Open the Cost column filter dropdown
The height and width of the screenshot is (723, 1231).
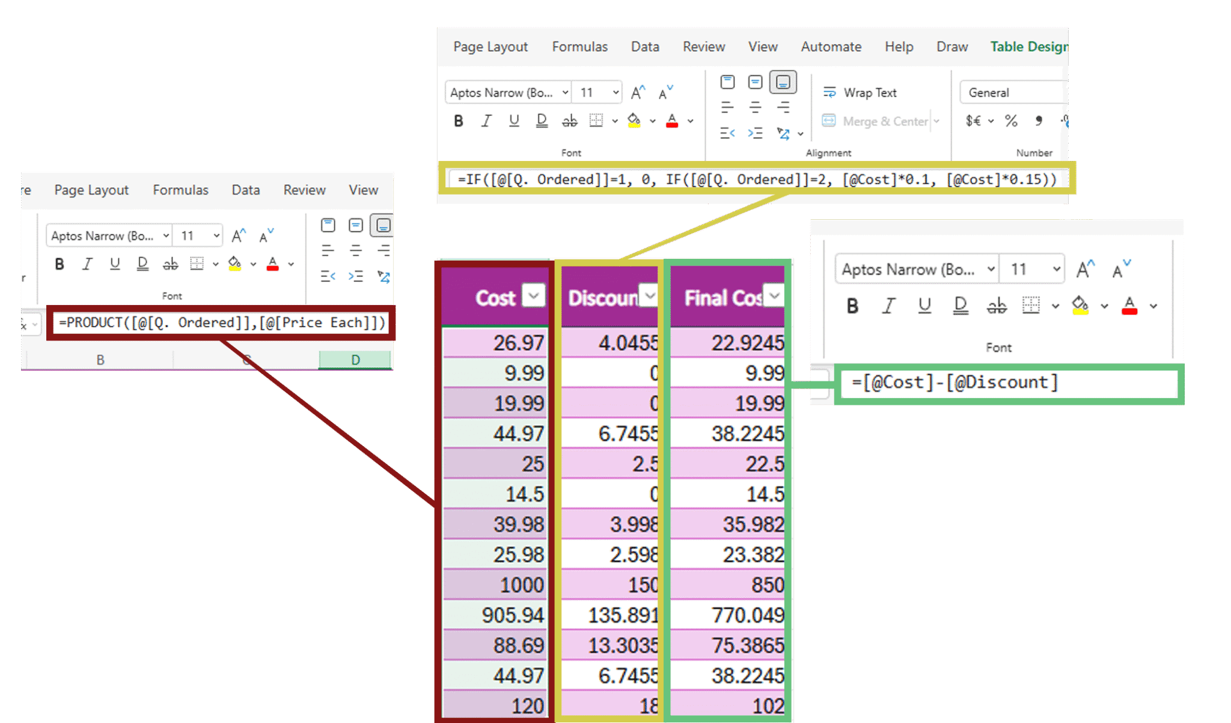(x=533, y=296)
